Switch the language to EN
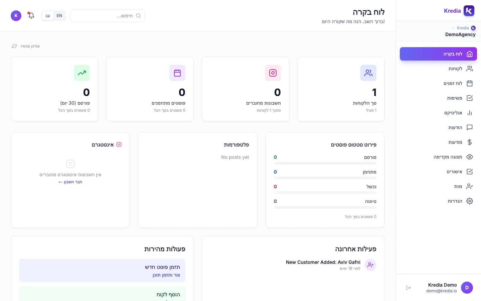Viewport: 481px width, 301px height. [59, 16]
